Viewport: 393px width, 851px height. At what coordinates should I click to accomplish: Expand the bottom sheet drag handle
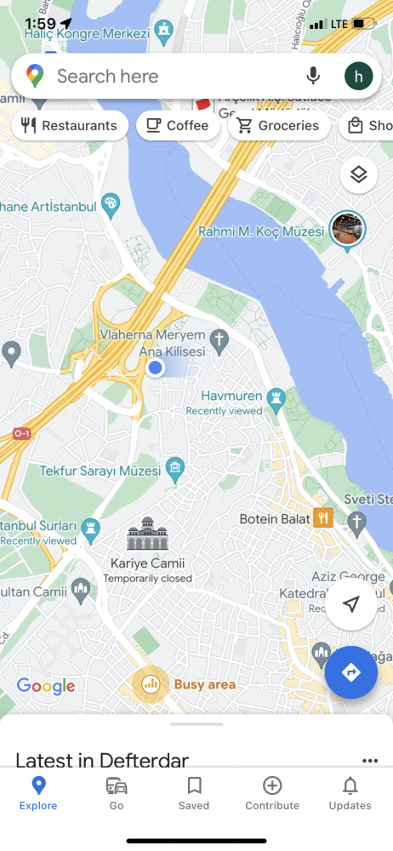coord(196,724)
